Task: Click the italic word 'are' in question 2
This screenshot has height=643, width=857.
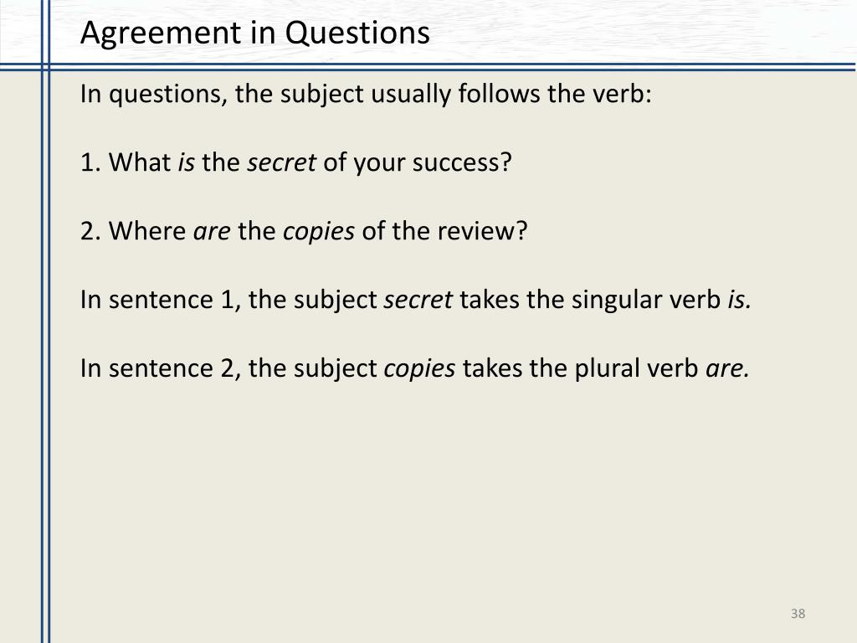Action: [212, 231]
